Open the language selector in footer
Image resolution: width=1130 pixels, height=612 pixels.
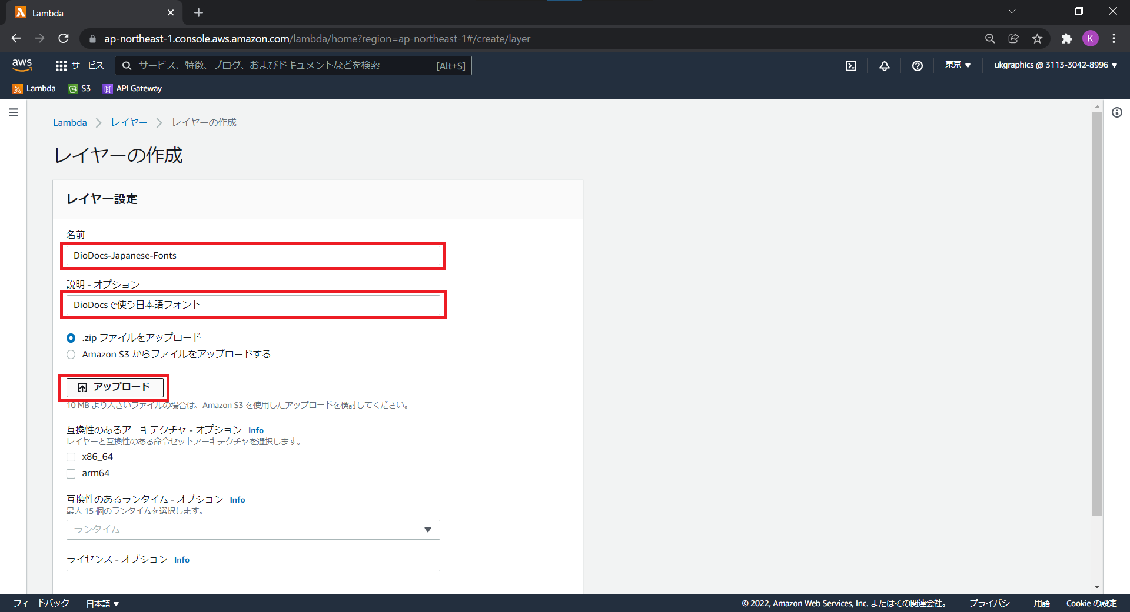click(102, 604)
